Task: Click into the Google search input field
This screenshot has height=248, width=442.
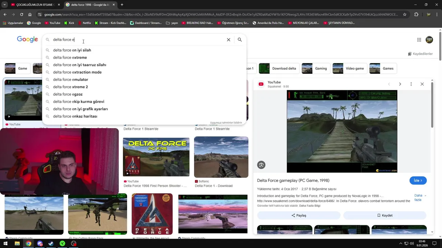Action: tap(138, 40)
